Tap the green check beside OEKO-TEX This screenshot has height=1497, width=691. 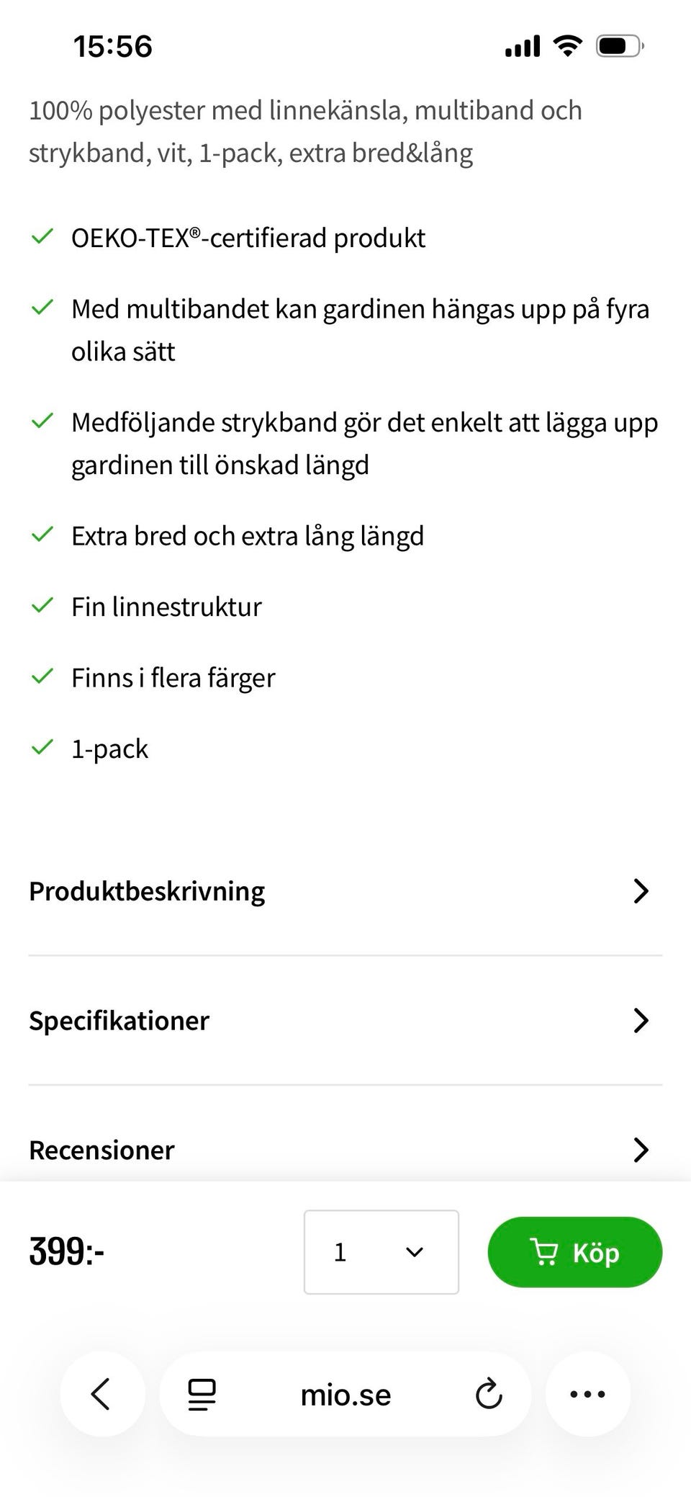(42, 236)
